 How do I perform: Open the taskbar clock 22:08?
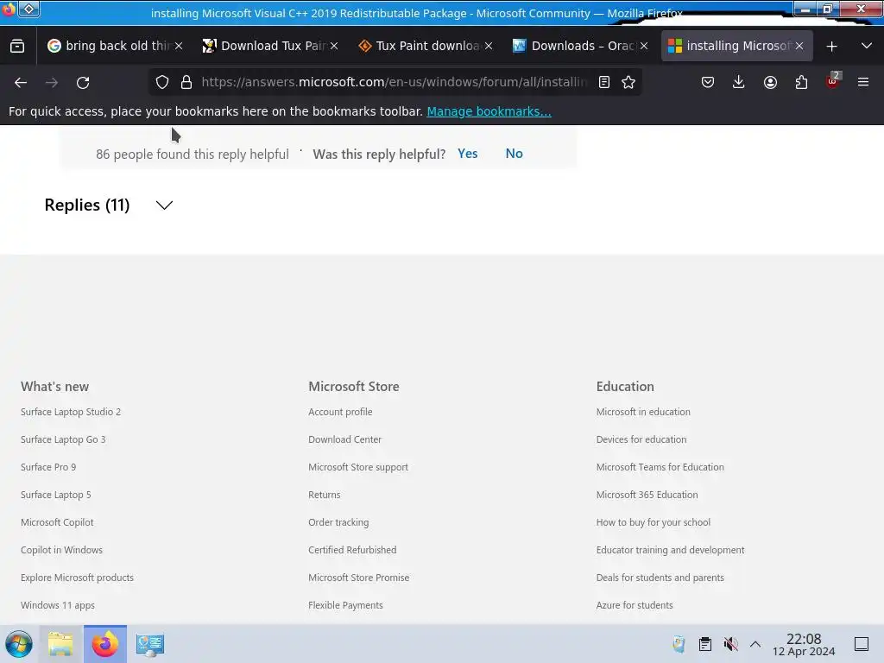(804, 644)
